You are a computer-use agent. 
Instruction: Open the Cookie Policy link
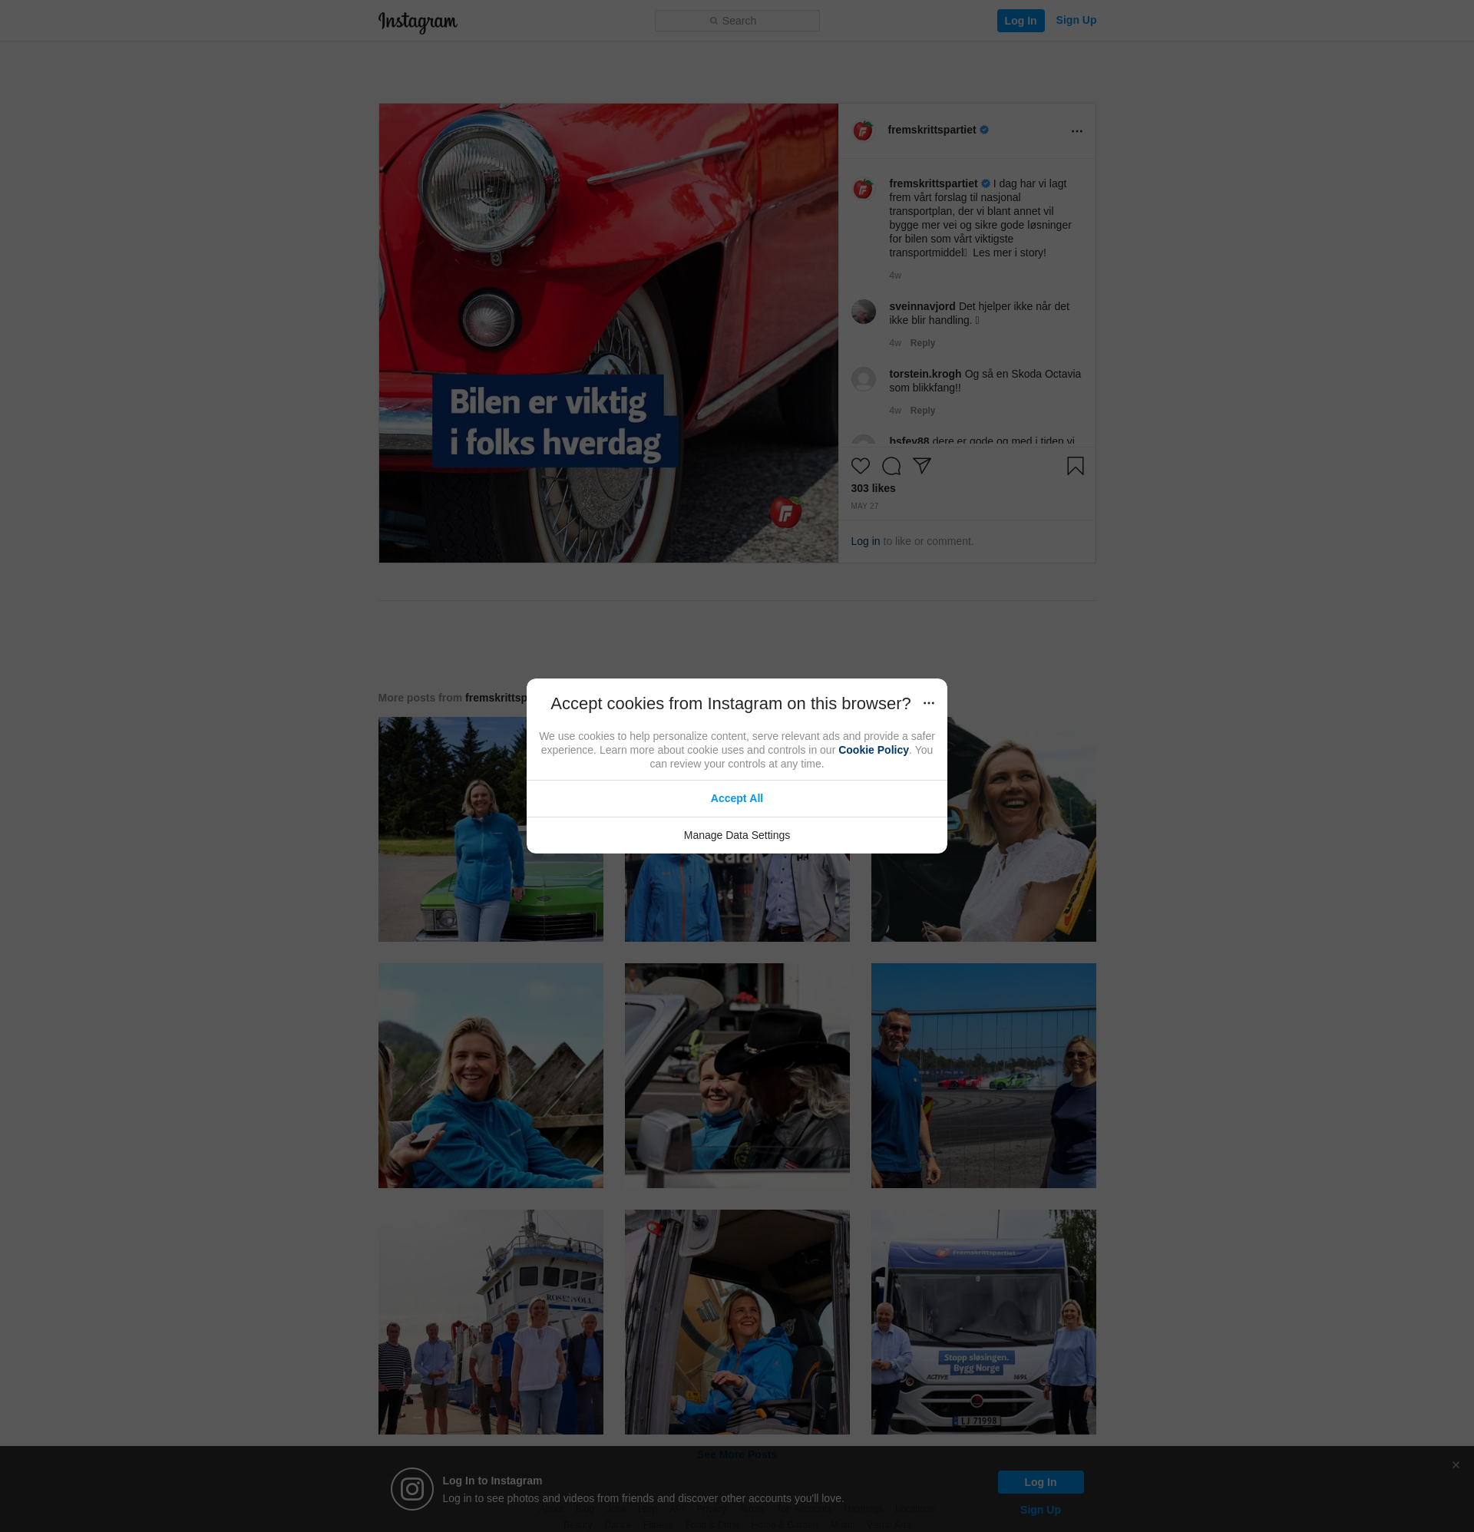(873, 751)
